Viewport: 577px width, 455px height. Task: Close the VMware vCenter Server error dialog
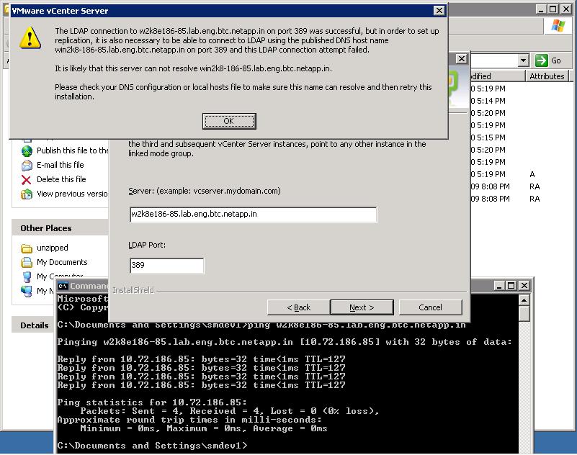(x=439, y=11)
